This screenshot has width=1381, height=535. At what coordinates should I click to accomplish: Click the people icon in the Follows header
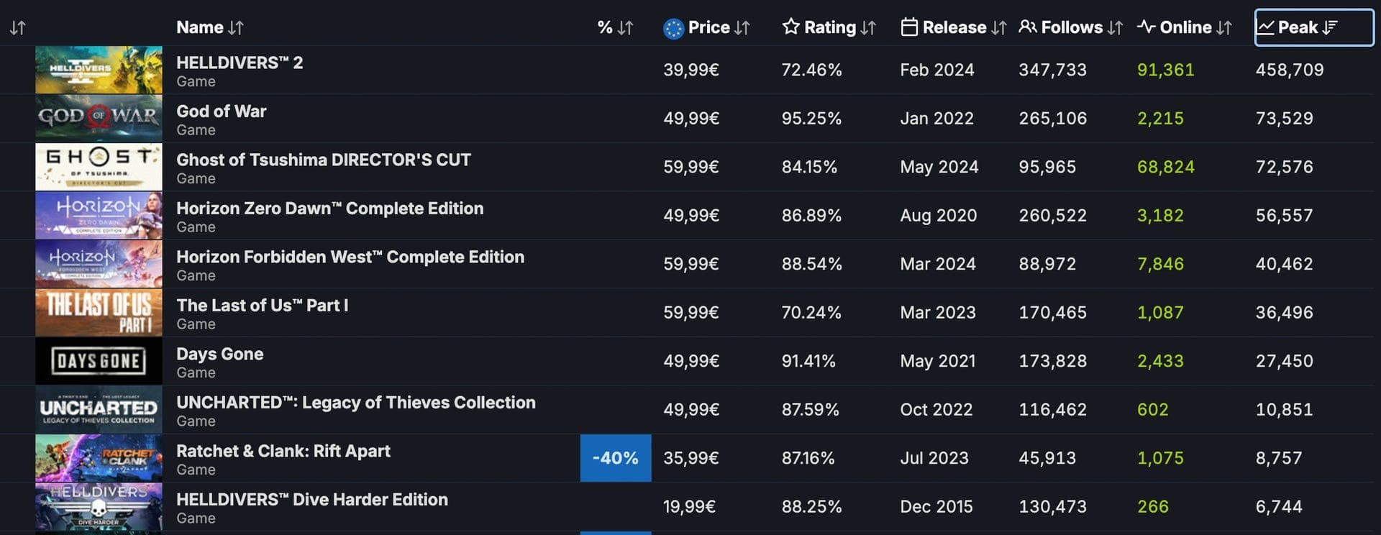click(1028, 27)
